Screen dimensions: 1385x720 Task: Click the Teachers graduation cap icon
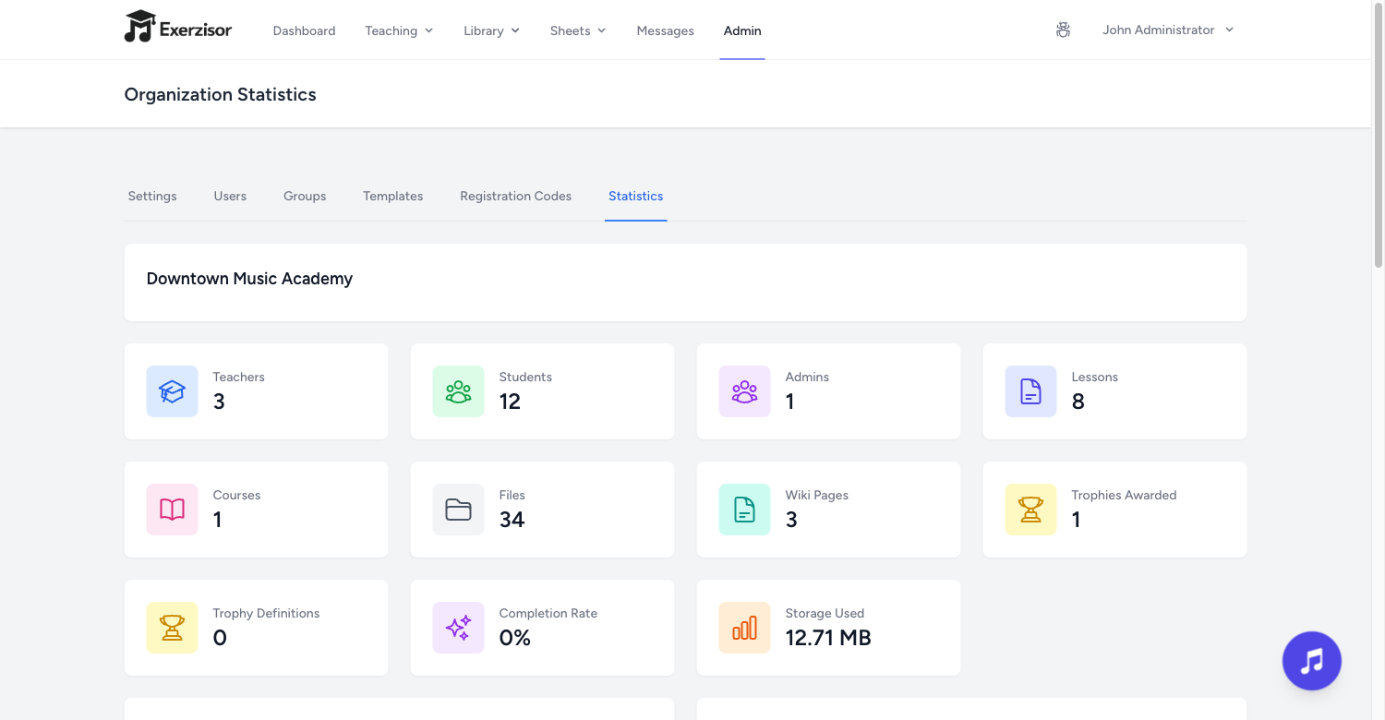point(172,391)
